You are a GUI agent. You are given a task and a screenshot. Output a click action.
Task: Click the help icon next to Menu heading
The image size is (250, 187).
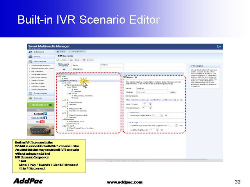point(136,77)
